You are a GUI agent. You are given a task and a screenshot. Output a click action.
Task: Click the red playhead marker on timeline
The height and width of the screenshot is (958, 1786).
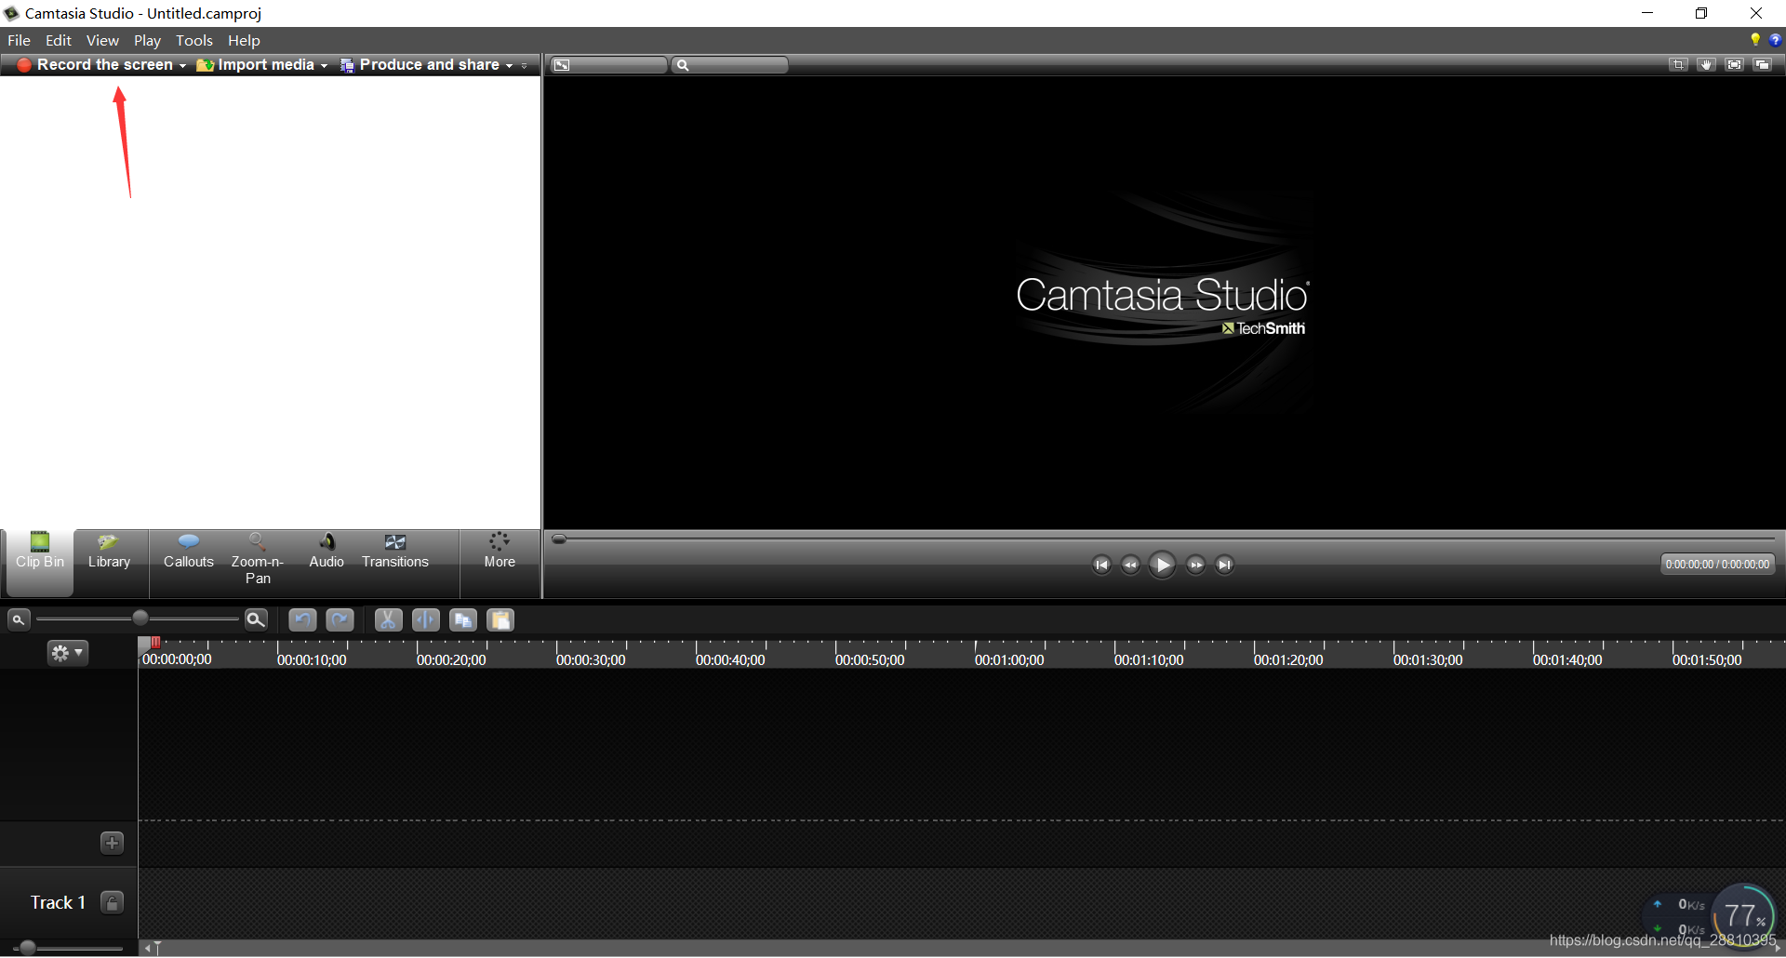pyautogui.click(x=155, y=643)
